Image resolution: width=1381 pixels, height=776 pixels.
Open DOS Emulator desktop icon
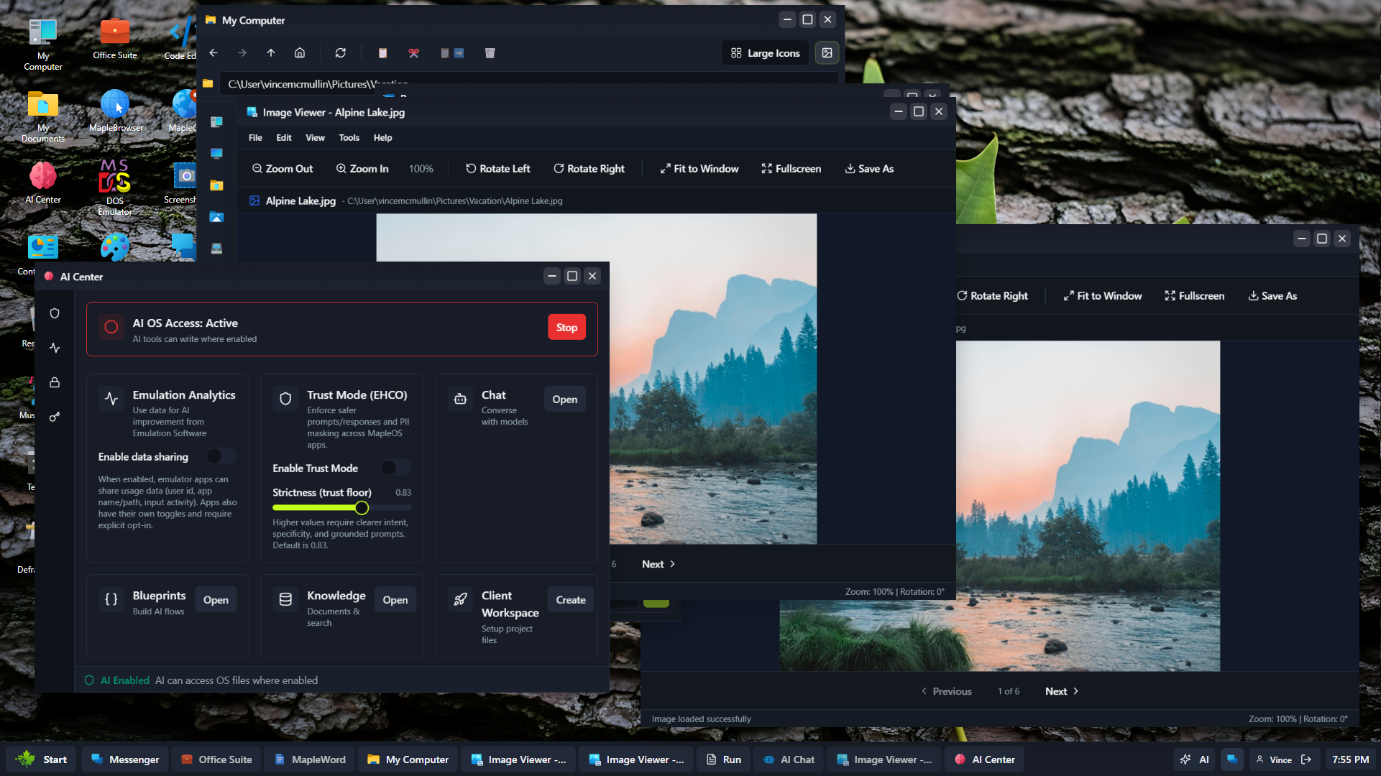115,188
